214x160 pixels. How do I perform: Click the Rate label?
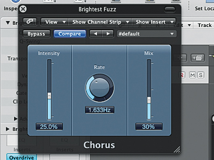99,67
